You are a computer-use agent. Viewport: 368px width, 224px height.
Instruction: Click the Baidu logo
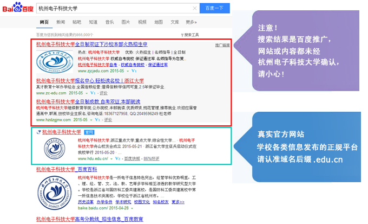(x=18, y=8)
